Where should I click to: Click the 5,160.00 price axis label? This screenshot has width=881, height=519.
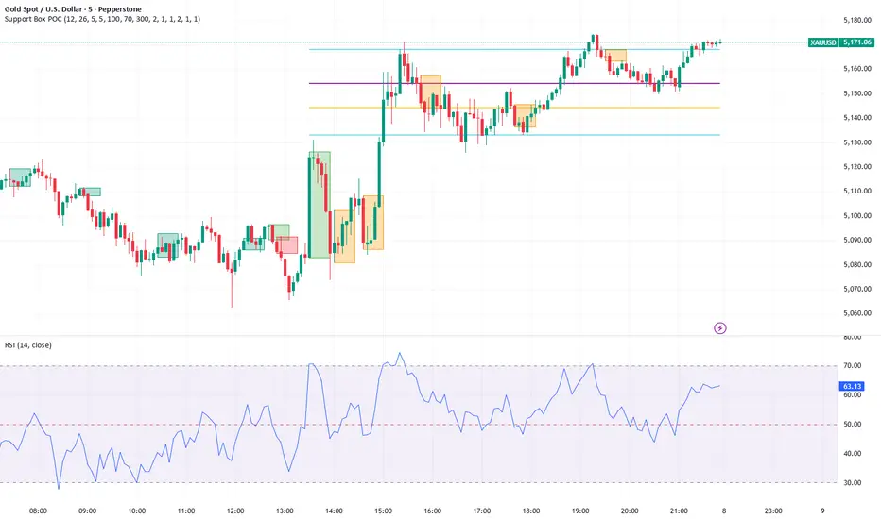click(857, 69)
